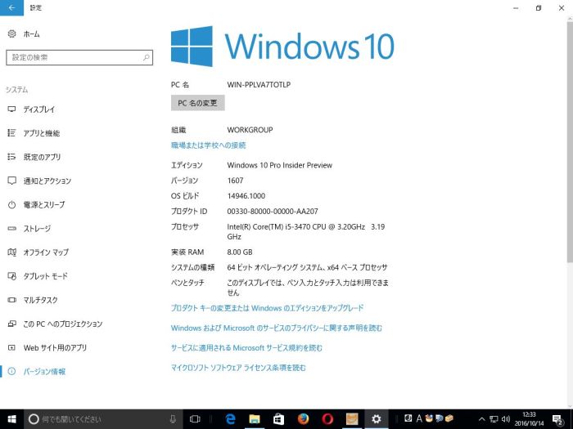This screenshot has width=573, height=429.
Task: Open マイクロソフト ソフトウェア ライセンス条項 link
Action: click(238, 368)
